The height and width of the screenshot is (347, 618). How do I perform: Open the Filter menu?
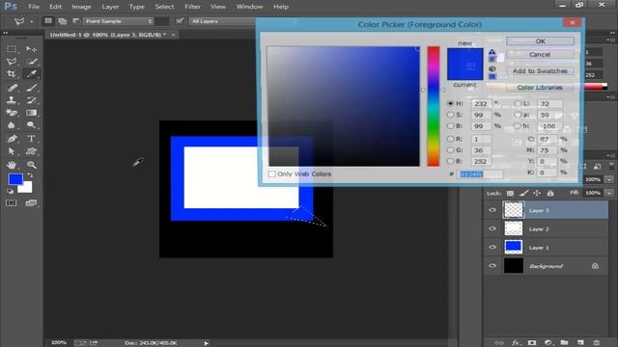click(193, 7)
